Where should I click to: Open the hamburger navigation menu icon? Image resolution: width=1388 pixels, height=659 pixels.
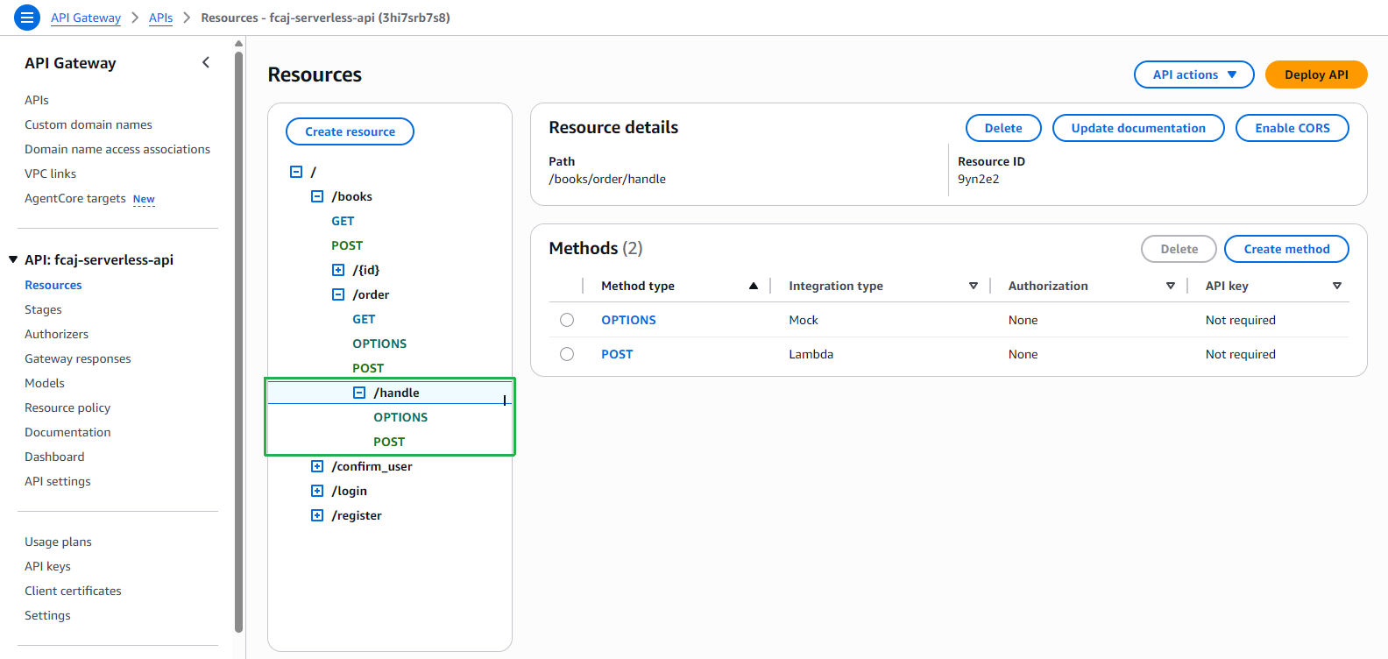point(27,17)
